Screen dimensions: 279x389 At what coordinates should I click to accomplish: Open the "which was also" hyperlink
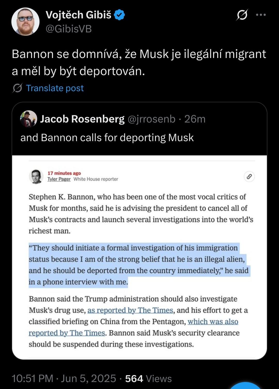pyautogui.click(x=213, y=322)
